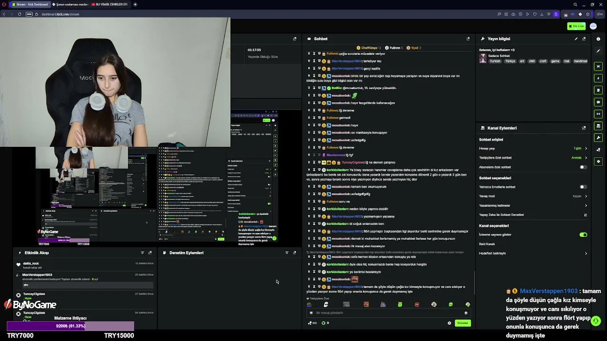
Task: Send message with Gönder button
Action: click(x=462, y=323)
